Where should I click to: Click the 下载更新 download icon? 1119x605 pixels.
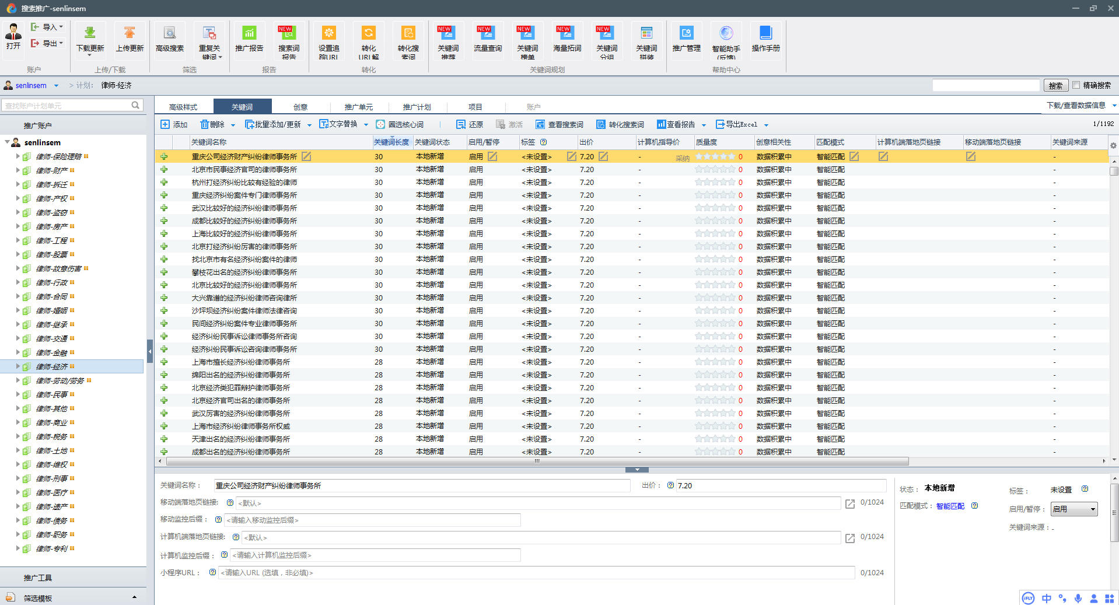click(x=90, y=33)
